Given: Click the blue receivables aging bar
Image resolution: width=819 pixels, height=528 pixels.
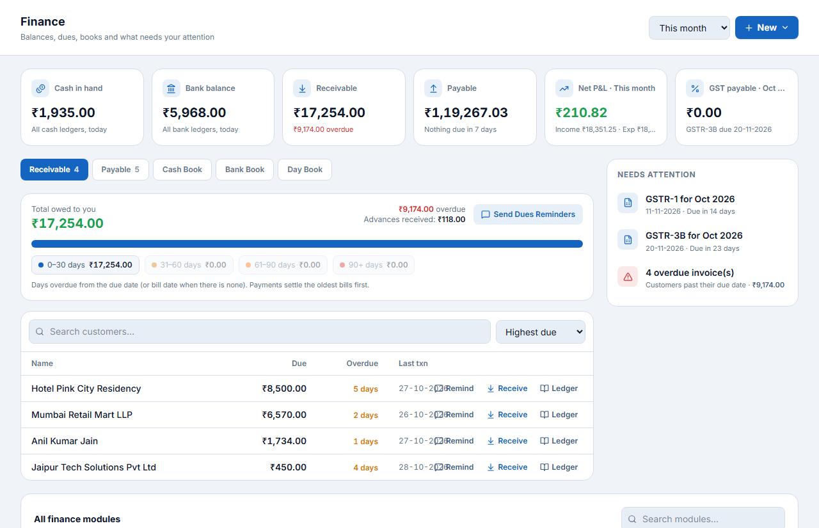Looking at the screenshot, I should (307, 244).
